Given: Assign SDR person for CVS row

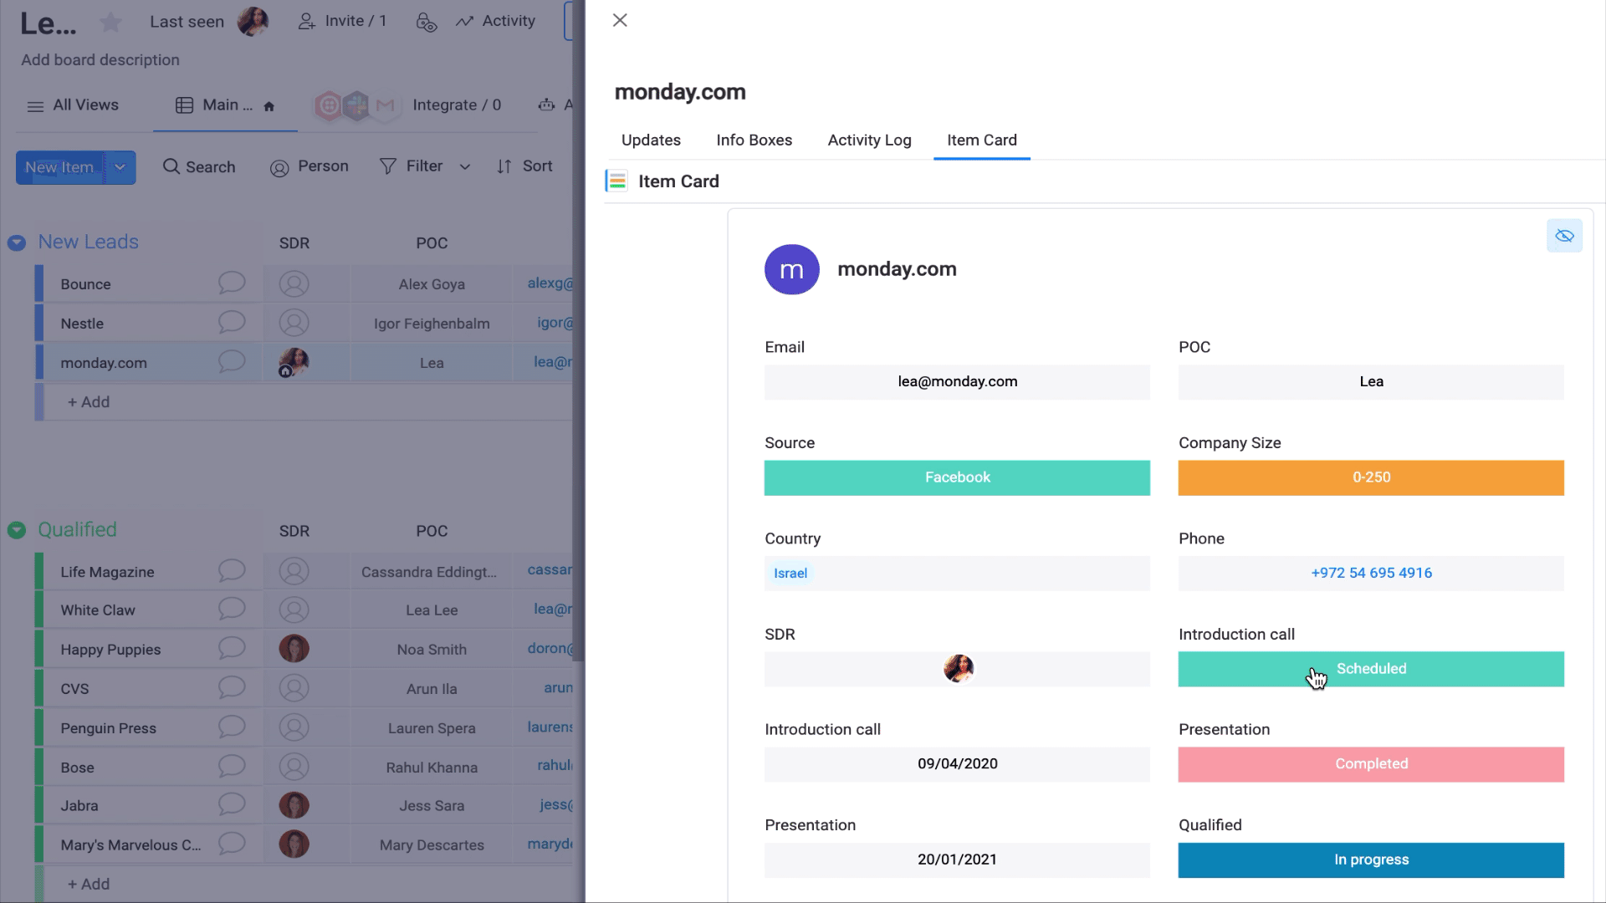Looking at the screenshot, I should [294, 689].
